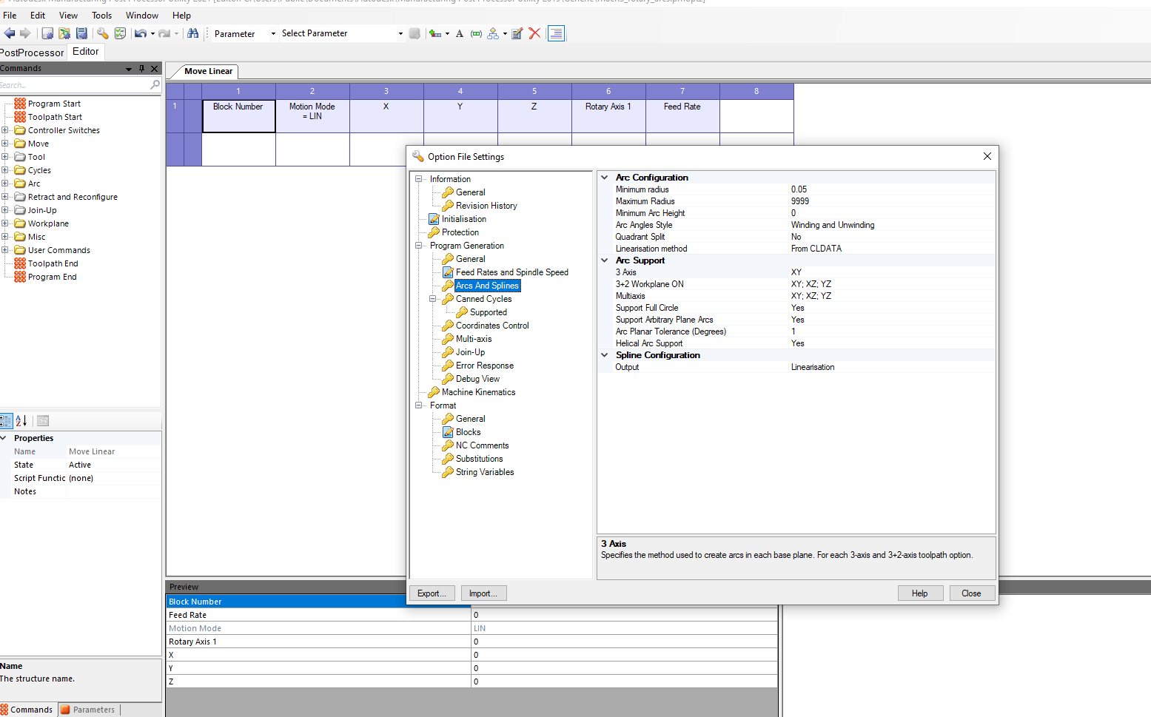Click the bold A text icon in toolbar
This screenshot has height=717, width=1151.
[460, 33]
